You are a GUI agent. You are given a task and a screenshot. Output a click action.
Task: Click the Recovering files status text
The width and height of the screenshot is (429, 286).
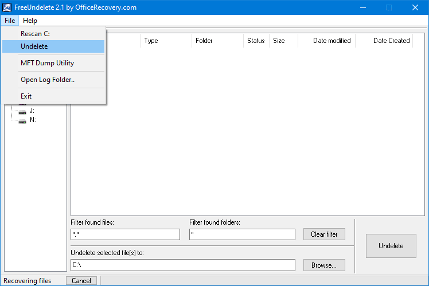pyautogui.click(x=28, y=281)
